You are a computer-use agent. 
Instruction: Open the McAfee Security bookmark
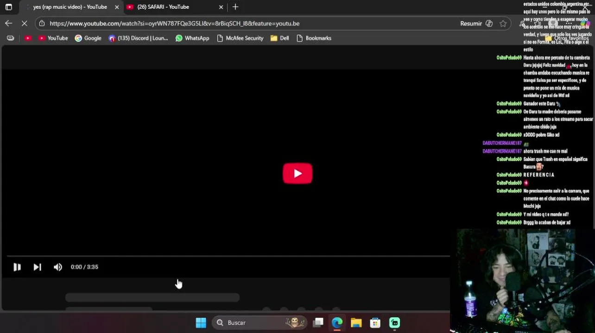click(240, 38)
